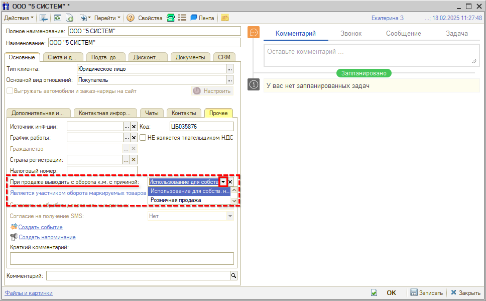Clear the Источник инф-ции field with X

[134, 127]
